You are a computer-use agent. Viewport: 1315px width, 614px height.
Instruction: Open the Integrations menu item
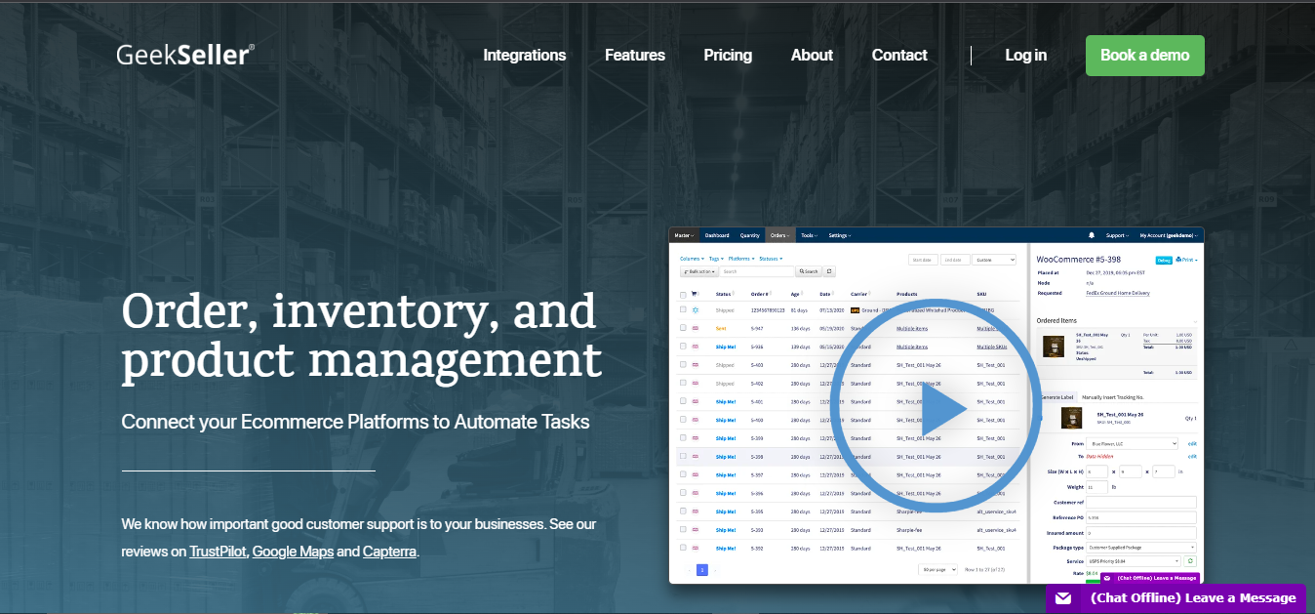click(x=524, y=56)
